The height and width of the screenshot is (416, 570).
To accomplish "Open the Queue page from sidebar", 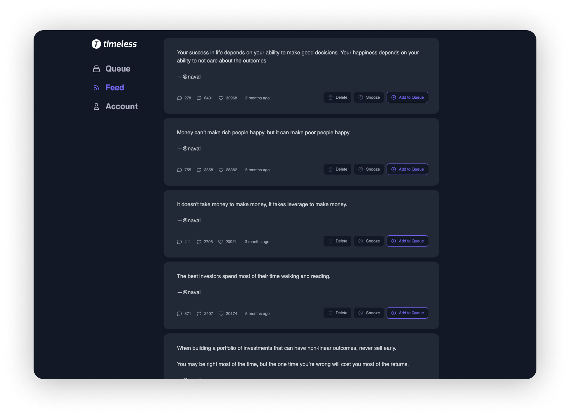I will click(x=118, y=69).
